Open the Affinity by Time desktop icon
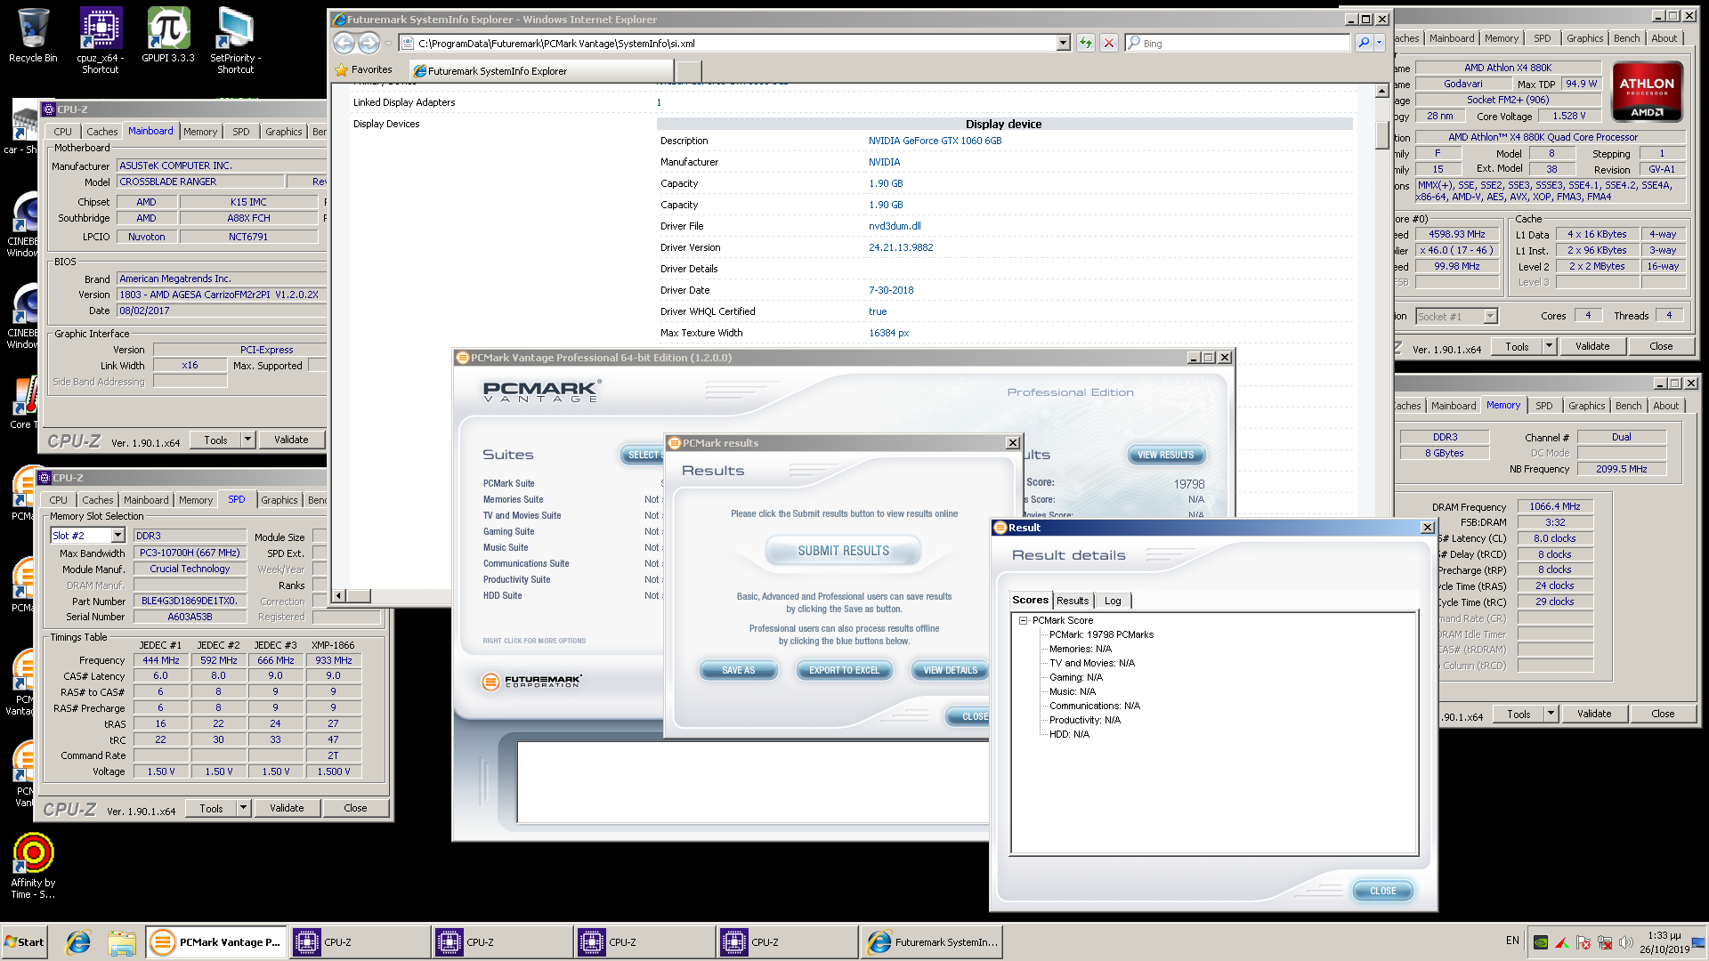Screen dimensions: 1709x961 (33, 865)
